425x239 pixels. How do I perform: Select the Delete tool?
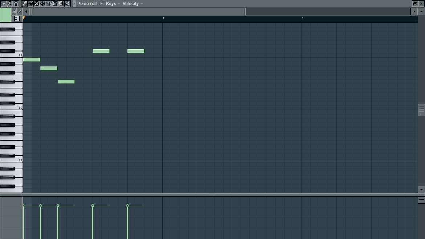pyautogui.click(x=37, y=4)
